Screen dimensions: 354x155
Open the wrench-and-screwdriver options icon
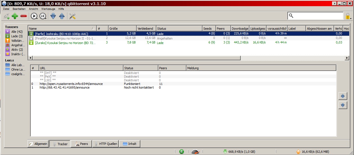click(x=72, y=16)
